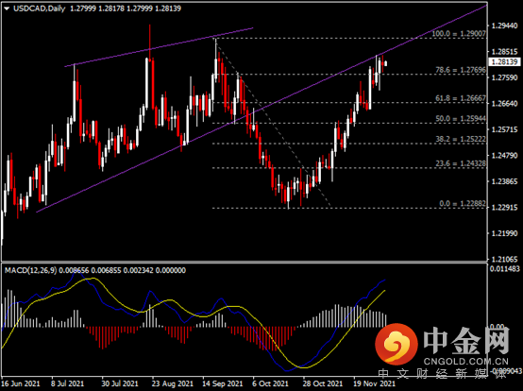Select the 38.2 = 1.25222 Fibonacci label
This screenshot has height=391, width=523.
click(x=461, y=139)
